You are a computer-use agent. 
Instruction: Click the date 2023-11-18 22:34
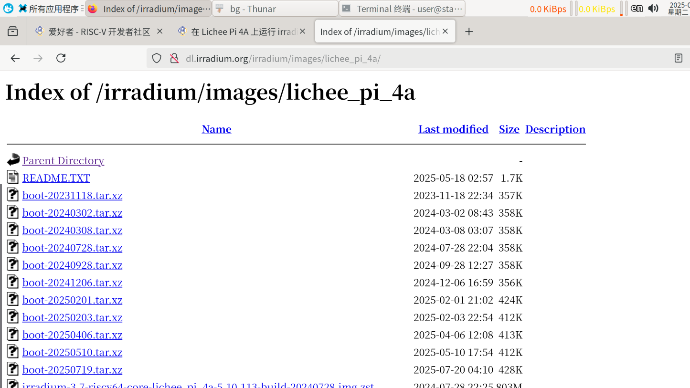(x=453, y=195)
